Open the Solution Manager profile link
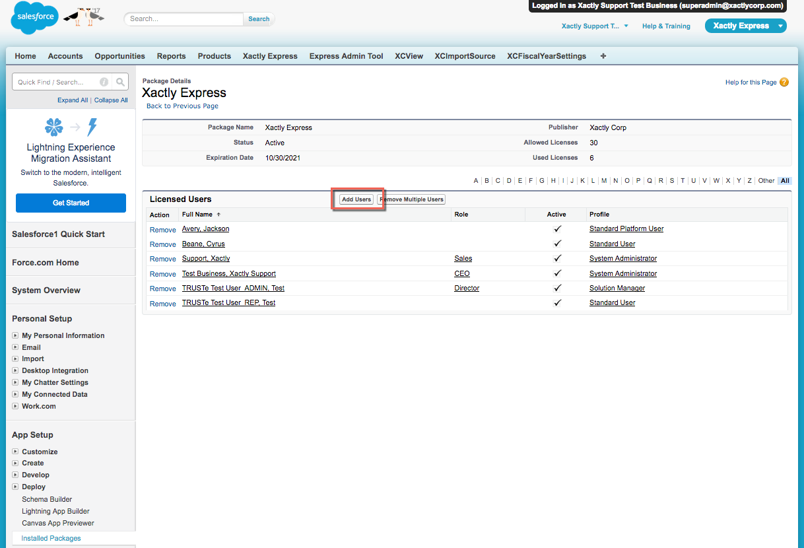 pyautogui.click(x=617, y=288)
